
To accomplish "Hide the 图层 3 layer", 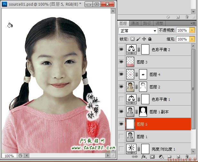I will pos(121,62).
